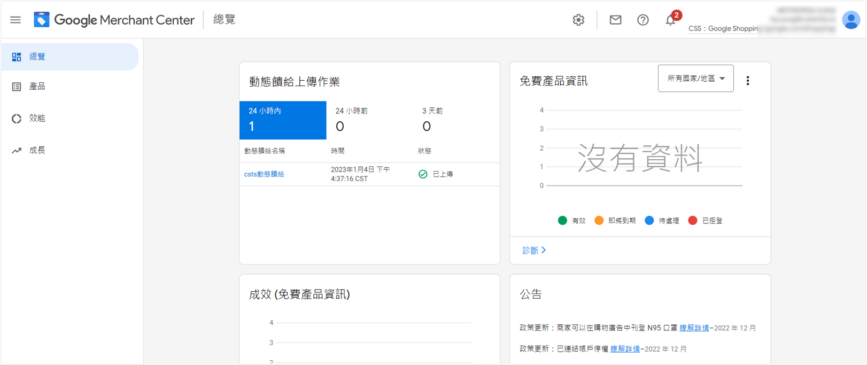Click the CSS: Google Shopping label
This screenshot has width=867, height=365.
click(723, 29)
